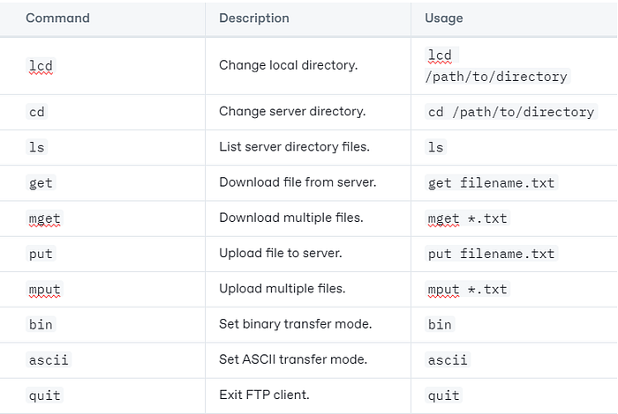This screenshot has width=618, height=414.
Task: Click the 'Change local directory.' description
Action: (x=288, y=65)
